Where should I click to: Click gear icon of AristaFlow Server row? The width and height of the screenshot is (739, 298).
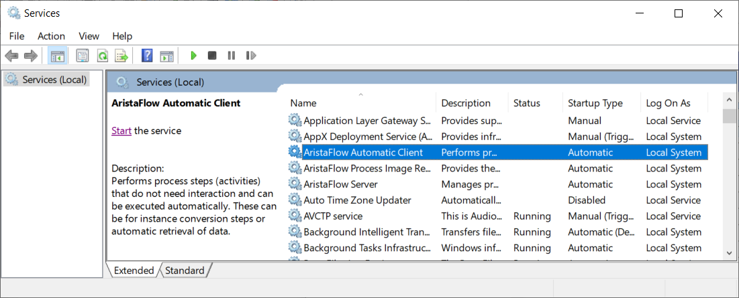(295, 184)
